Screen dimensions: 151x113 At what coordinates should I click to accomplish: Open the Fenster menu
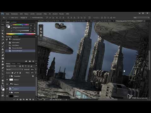click(x=62, y=14)
